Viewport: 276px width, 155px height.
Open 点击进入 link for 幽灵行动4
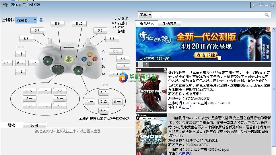click(x=186, y=153)
